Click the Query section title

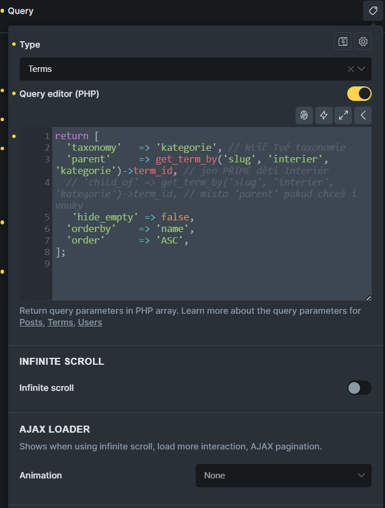(20, 11)
